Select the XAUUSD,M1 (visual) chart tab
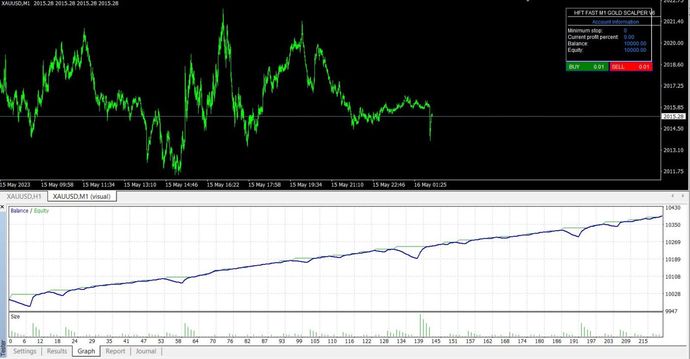This screenshot has height=359, width=690. coord(82,196)
